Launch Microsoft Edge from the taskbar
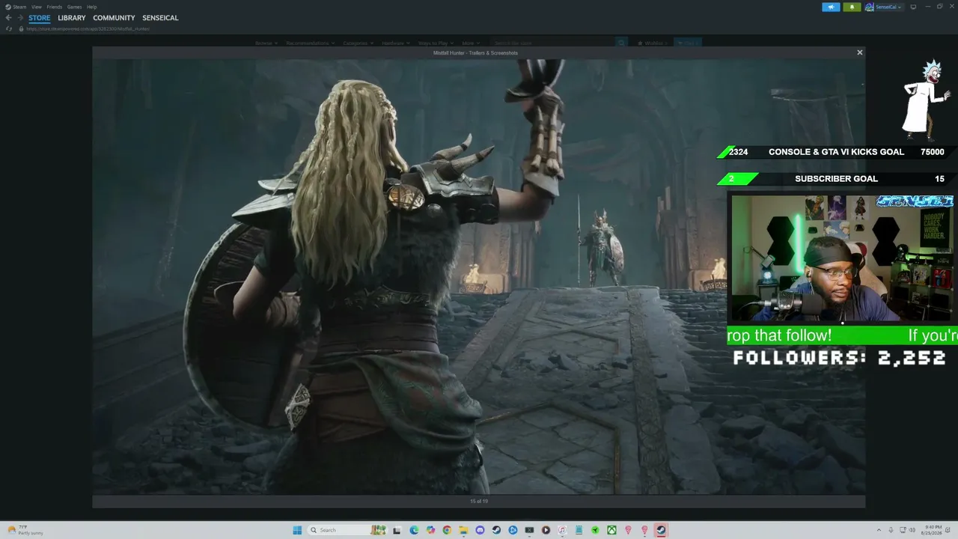 tap(414, 530)
